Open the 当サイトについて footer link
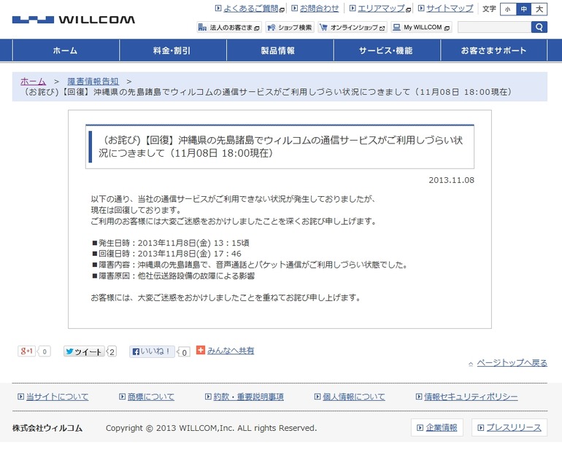Viewport: 562px width, 452px height. click(58, 397)
